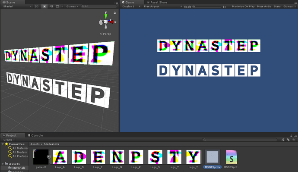Open scene effects dropdown arrow
The width and height of the screenshot is (298, 172).
click(62, 6)
